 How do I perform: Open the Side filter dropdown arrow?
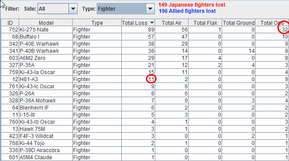pyautogui.click(x=73, y=8)
